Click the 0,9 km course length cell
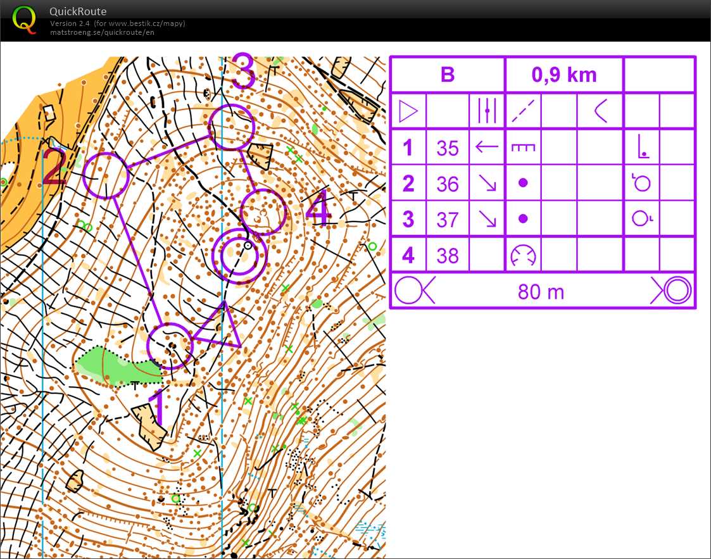 (564, 75)
